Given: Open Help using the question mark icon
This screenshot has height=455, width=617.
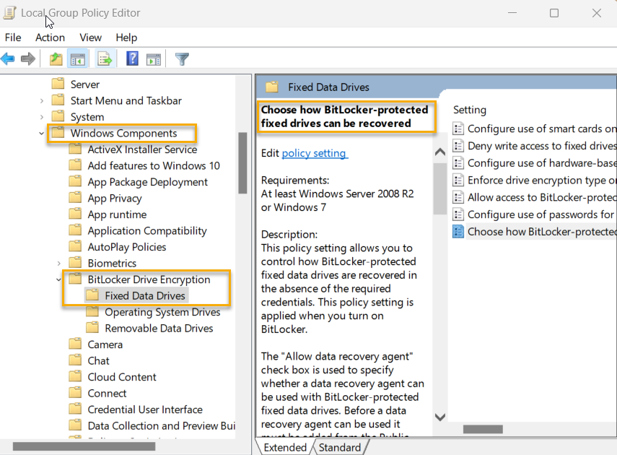Looking at the screenshot, I should 131,58.
